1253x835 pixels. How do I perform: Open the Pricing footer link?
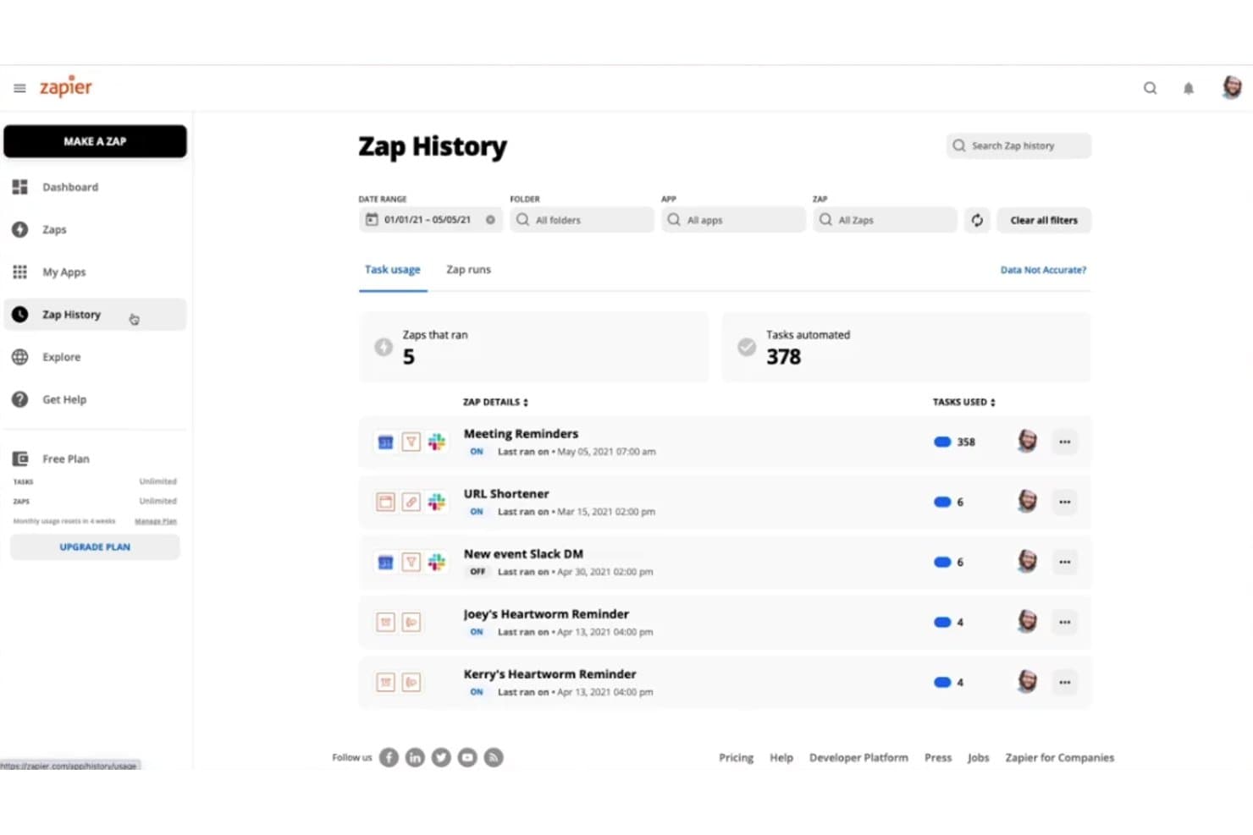pyautogui.click(x=736, y=758)
